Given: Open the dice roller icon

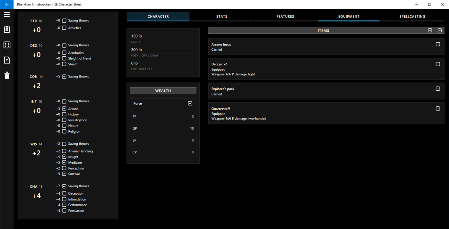Looking at the screenshot, I should 7,45.
